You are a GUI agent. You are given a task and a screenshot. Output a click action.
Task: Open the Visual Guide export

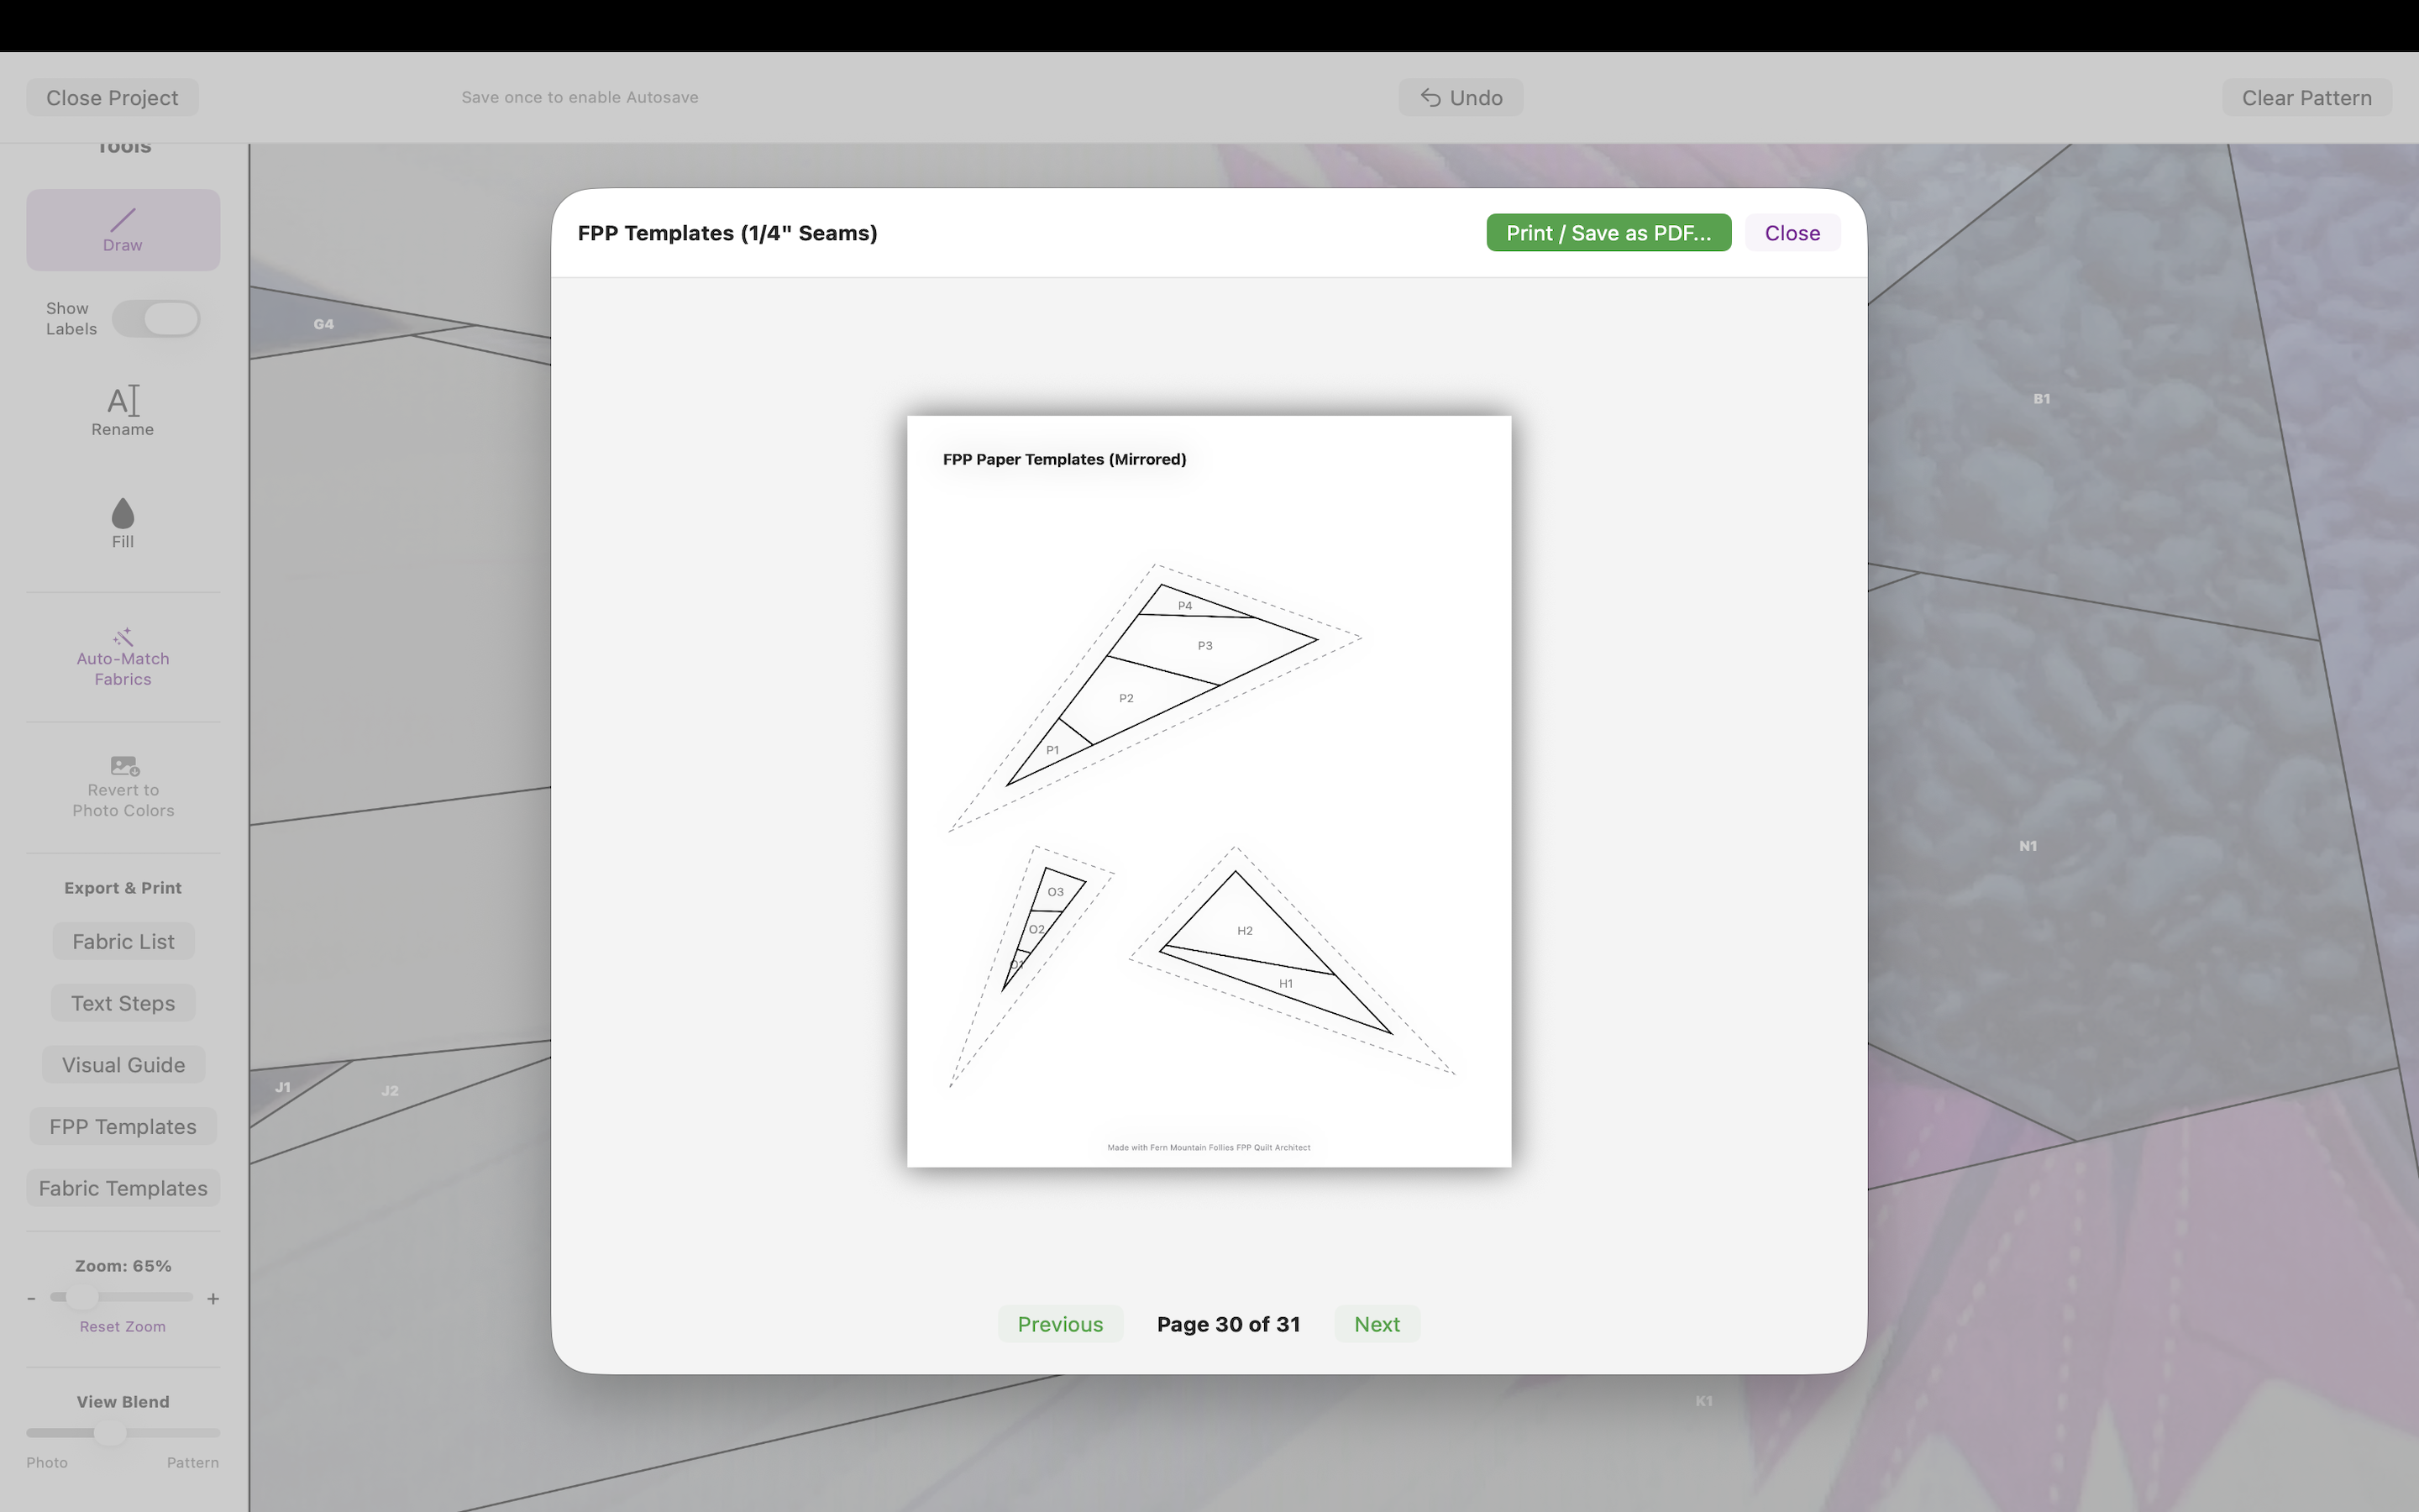click(x=123, y=1064)
